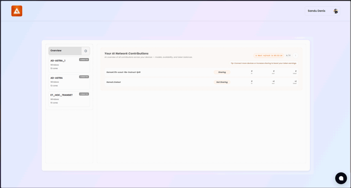Click the info icon beside 0/5 counter
This screenshot has height=188, width=351.
[295, 56]
